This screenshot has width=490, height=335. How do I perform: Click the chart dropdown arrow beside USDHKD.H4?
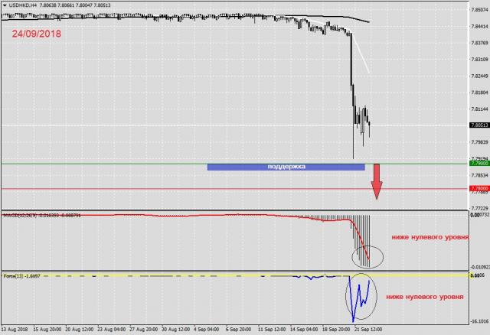[5, 5]
